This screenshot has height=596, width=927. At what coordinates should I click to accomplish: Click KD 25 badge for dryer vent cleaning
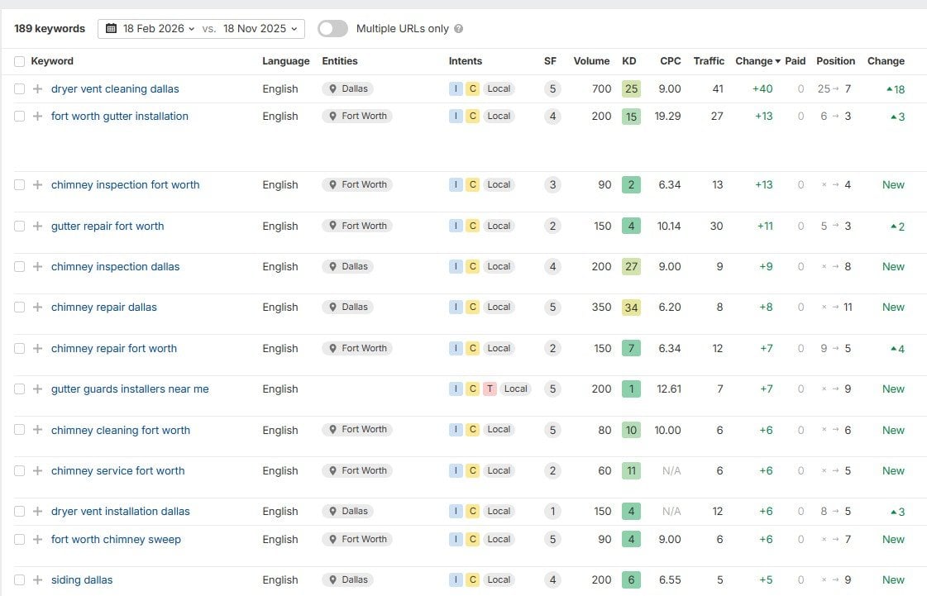tap(631, 88)
